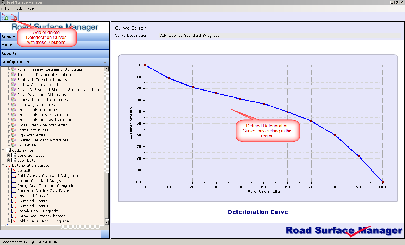Screen dimensions: 405x245
Task: Click the User Lists icon
Action: click(x=14, y=160)
